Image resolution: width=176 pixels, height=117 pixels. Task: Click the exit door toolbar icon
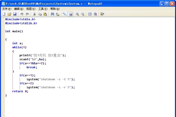click(102, 14)
